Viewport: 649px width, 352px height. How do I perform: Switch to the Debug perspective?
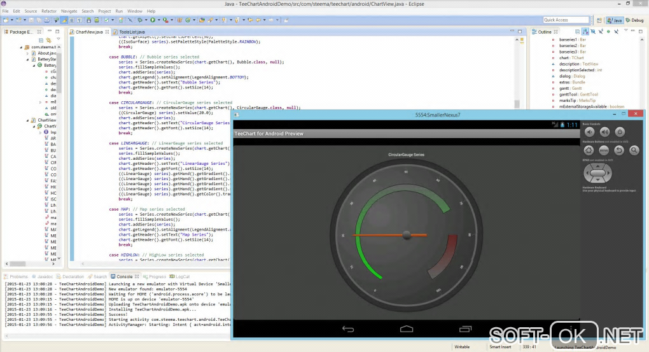[x=634, y=20]
